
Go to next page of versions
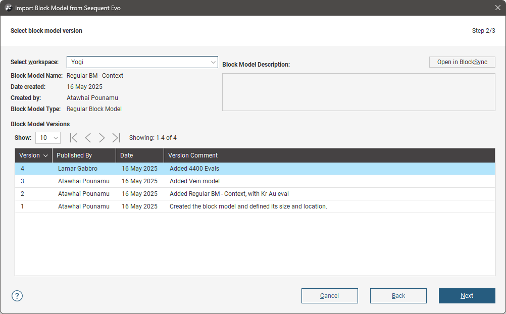(x=102, y=138)
